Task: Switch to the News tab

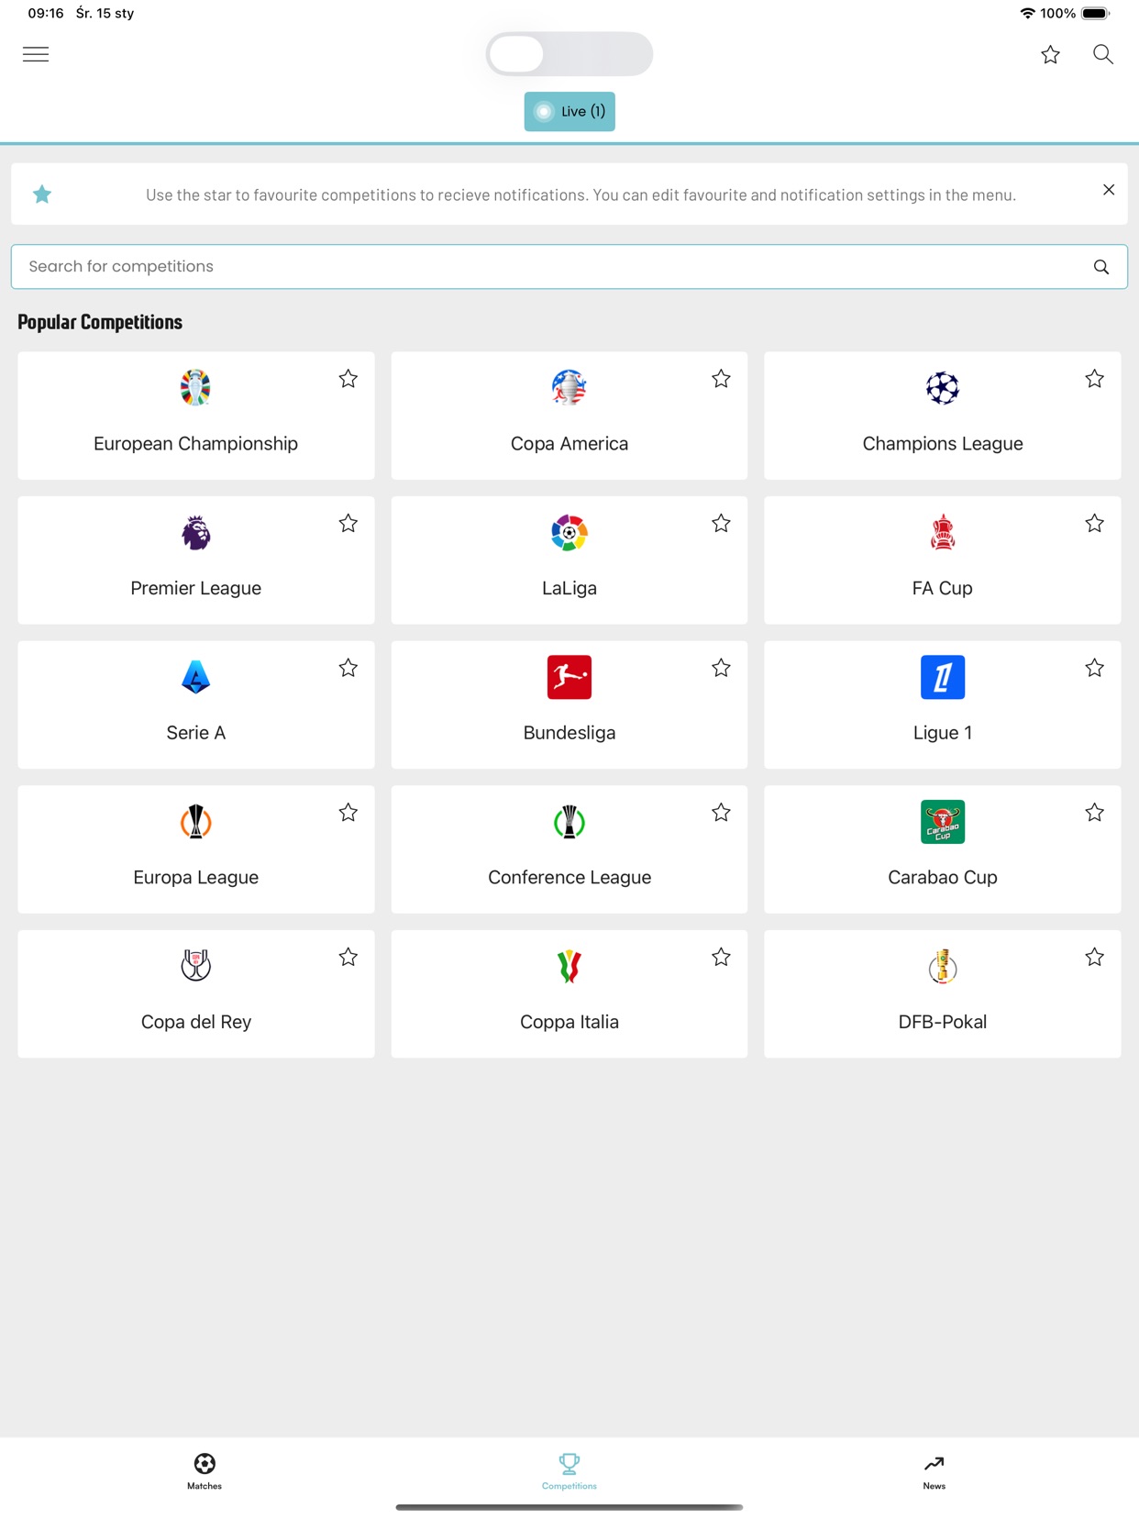Action: point(934,1471)
